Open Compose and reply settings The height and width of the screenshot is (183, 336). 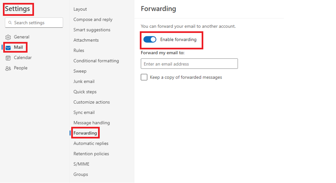(93, 19)
